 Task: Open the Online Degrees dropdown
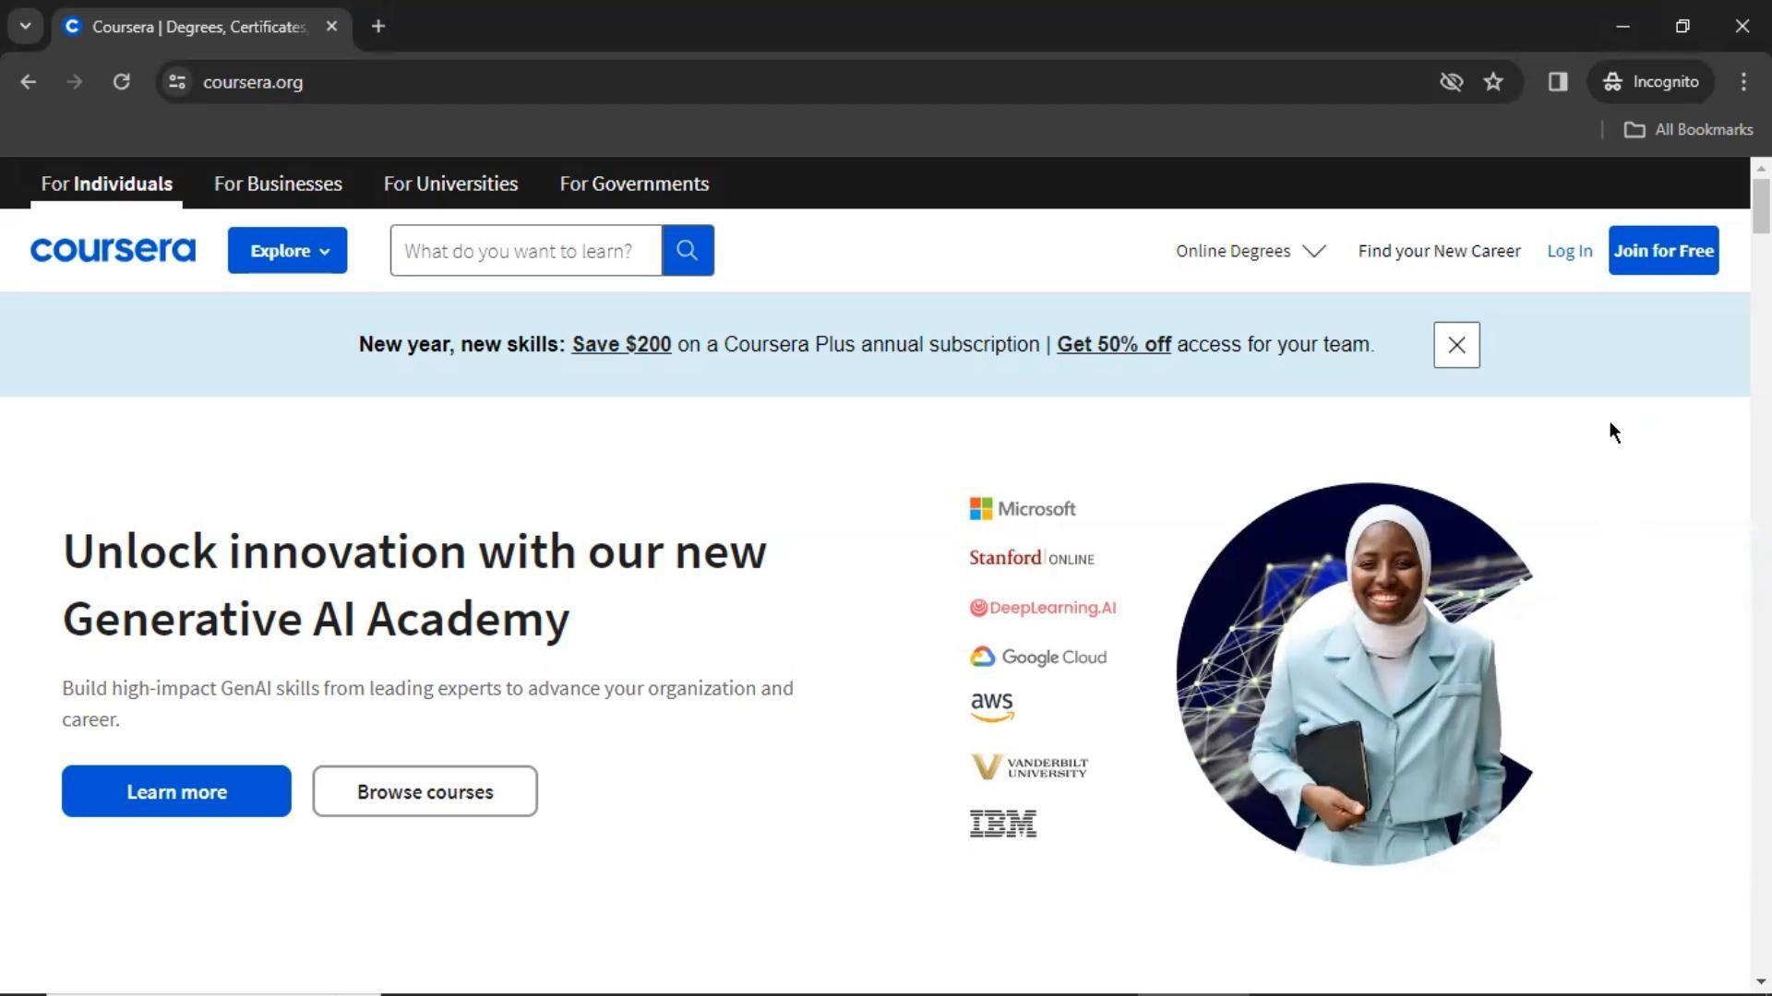pos(1250,251)
